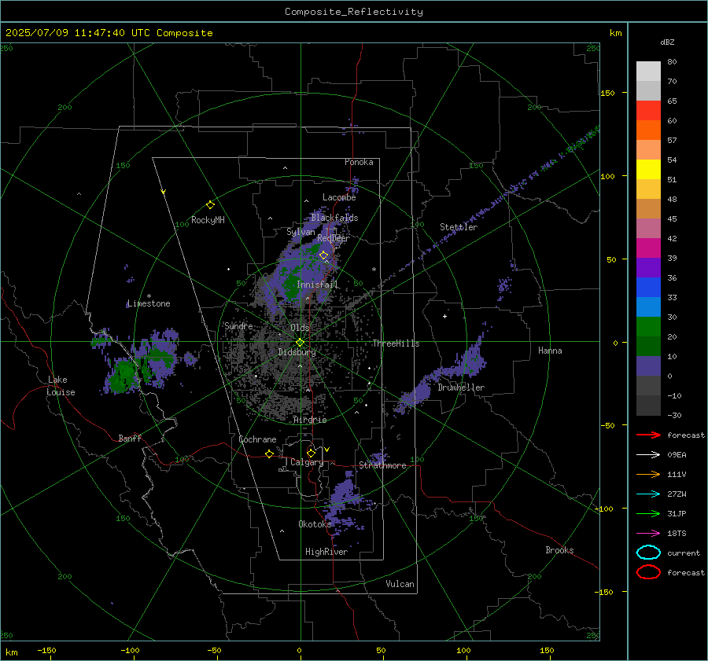
Task: Select the Innisfail label on the map
Action: (x=317, y=285)
